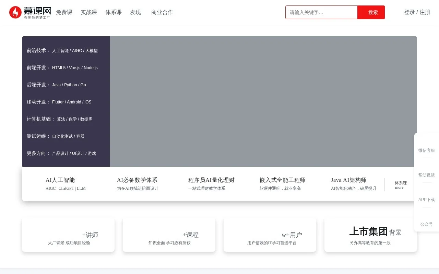Open APP下载 from the side panel
The image size is (439, 274).
[426, 200]
